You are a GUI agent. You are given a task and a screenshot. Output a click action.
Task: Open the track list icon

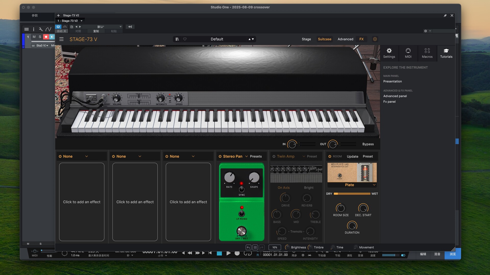click(x=27, y=29)
